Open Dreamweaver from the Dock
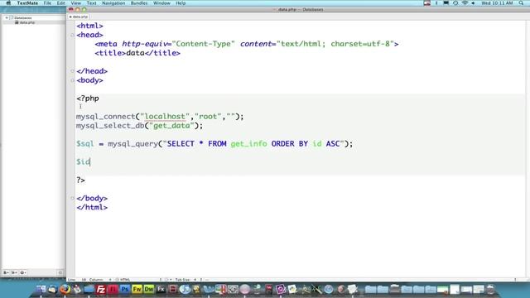 click(x=149, y=290)
